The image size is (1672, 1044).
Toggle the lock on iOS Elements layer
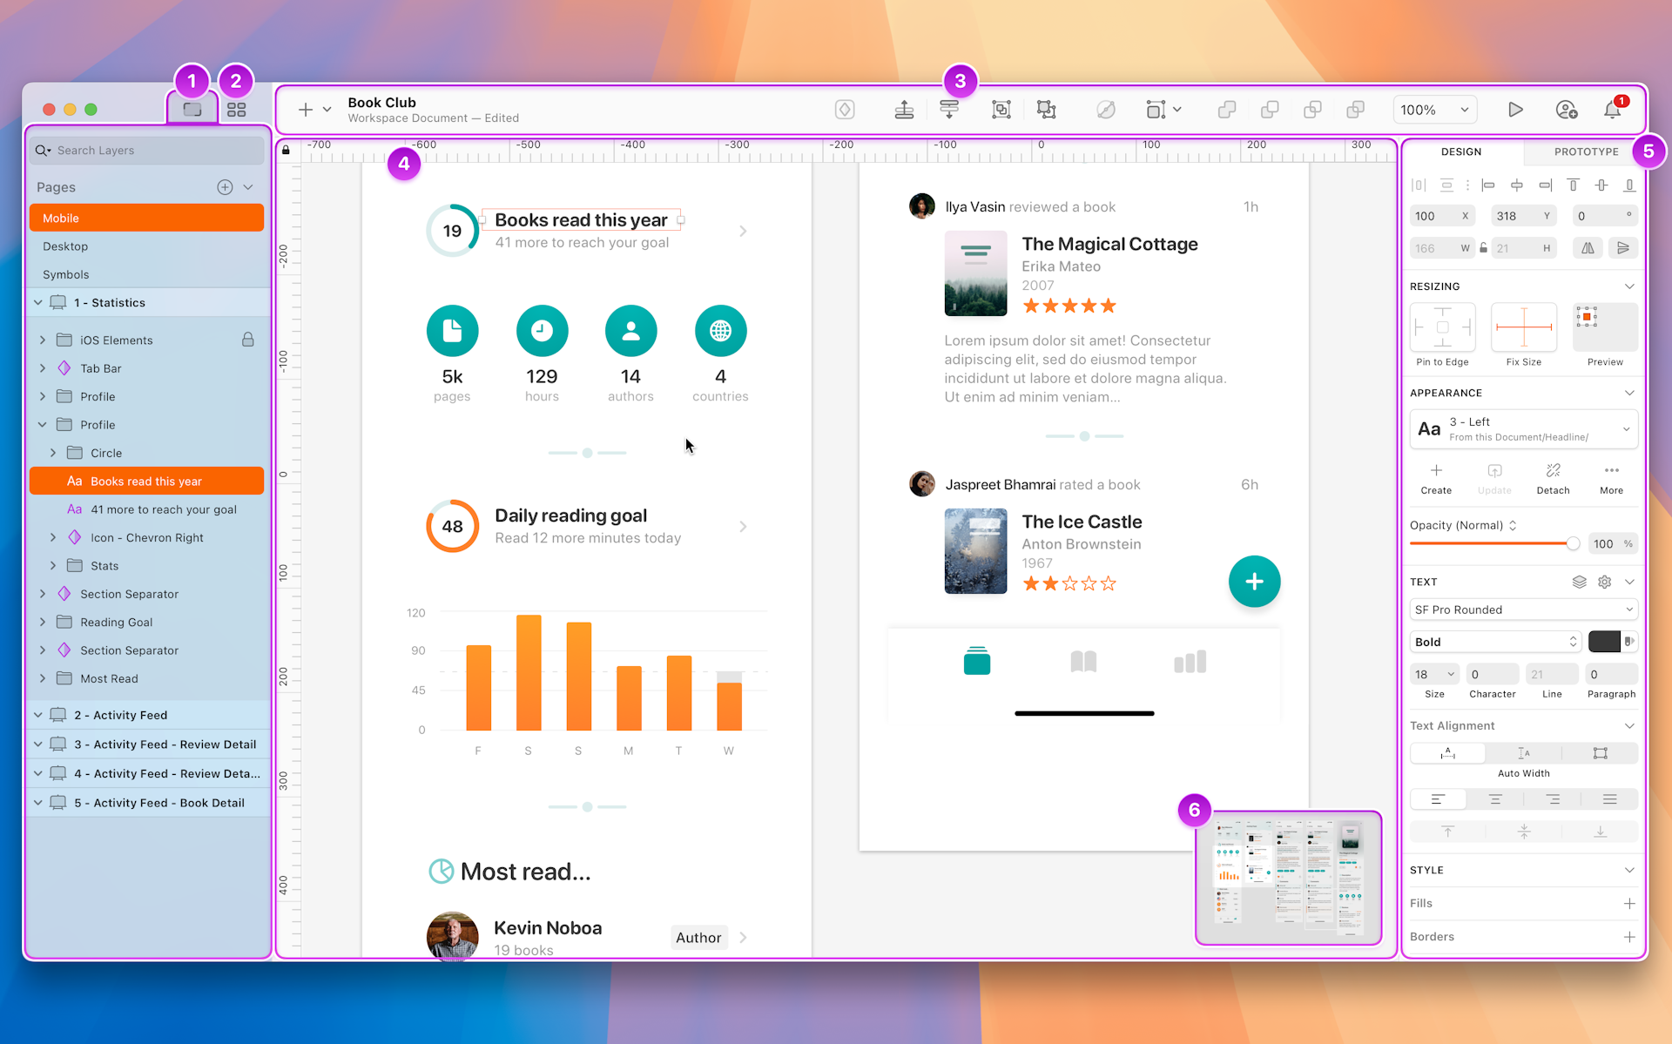[x=248, y=340]
